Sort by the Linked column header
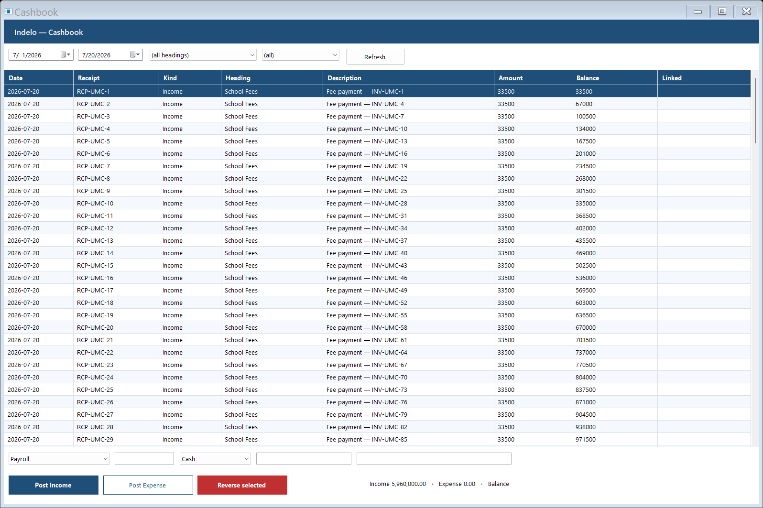This screenshot has height=508, width=763. [x=704, y=78]
